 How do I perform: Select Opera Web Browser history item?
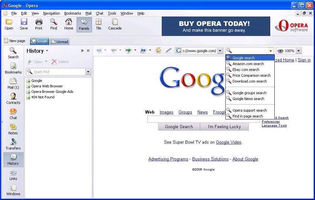(x=47, y=86)
